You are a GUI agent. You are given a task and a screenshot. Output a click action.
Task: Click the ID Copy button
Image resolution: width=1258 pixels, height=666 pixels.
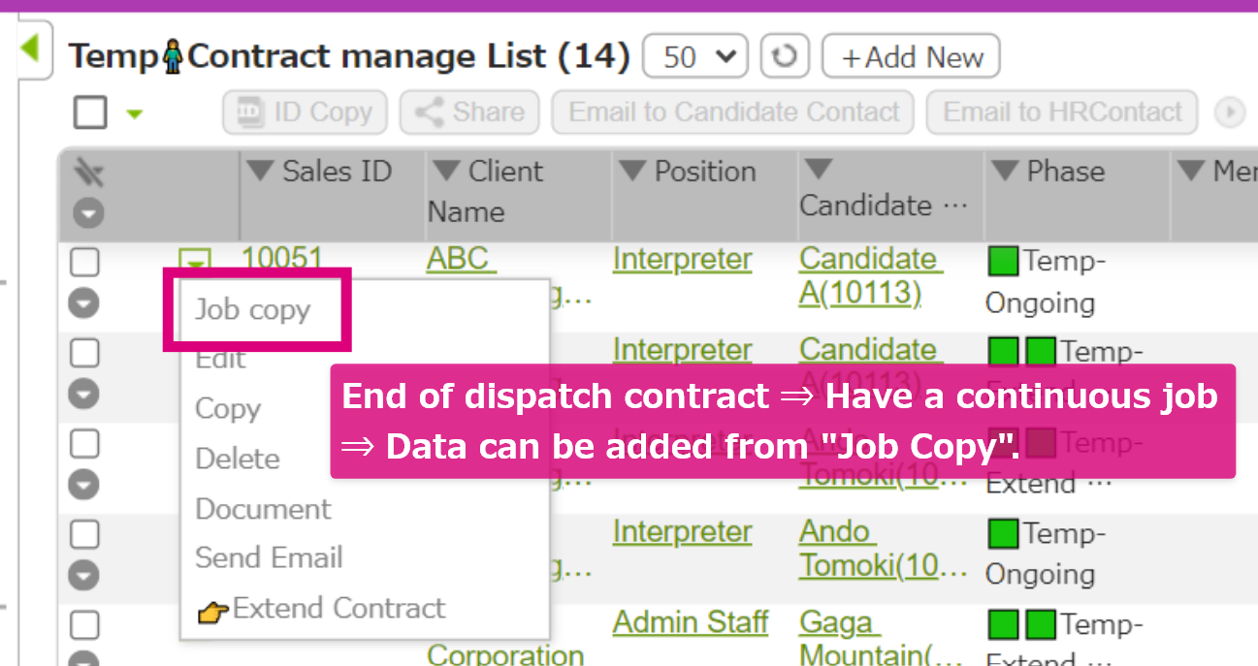(x=305, y=112)
